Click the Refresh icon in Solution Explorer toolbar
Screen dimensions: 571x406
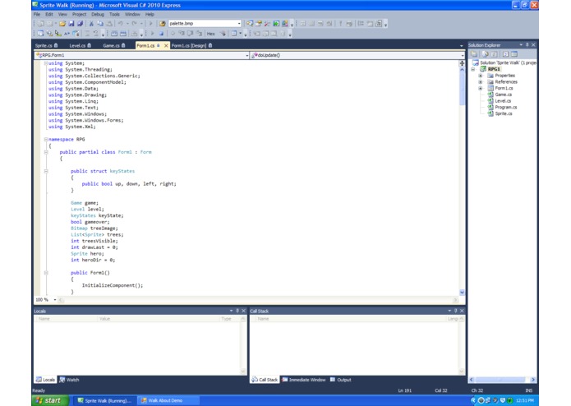point(494,54)
